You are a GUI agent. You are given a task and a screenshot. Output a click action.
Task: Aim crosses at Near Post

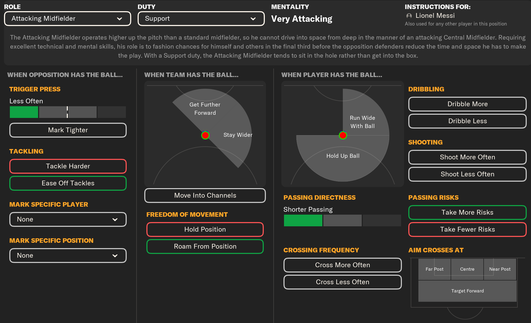(x=500, y=269)
